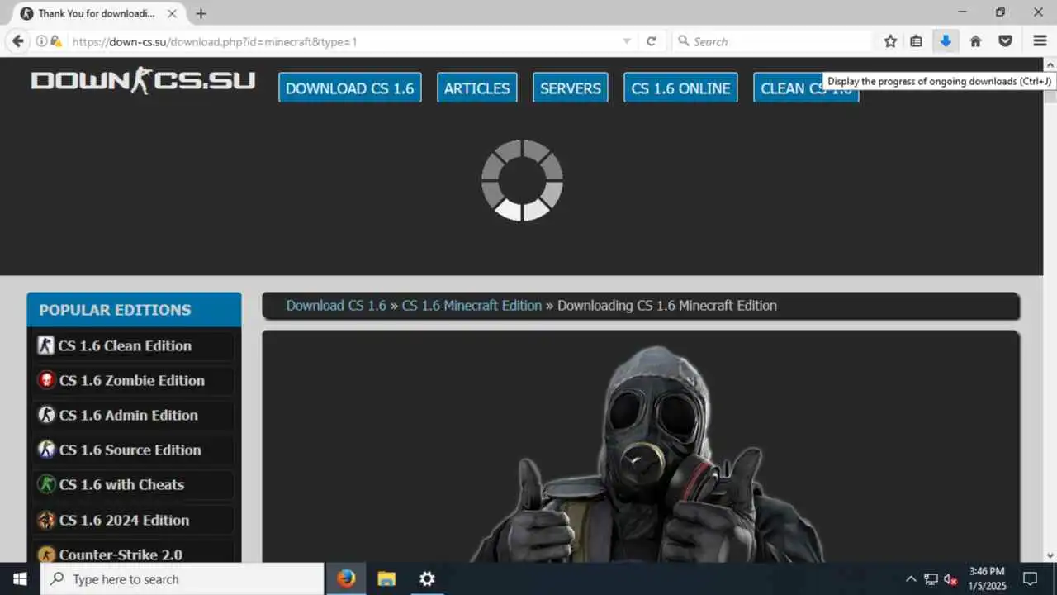Open CS 1.6 ONLINE navigation item

(x=680, y=88)
